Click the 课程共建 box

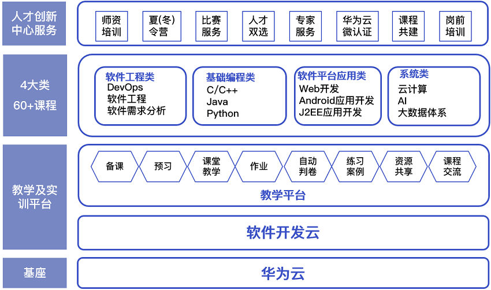point(408,27)
